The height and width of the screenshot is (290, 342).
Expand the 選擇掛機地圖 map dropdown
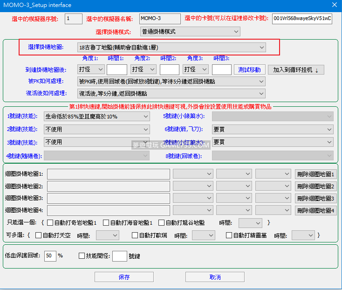(171, 47)
